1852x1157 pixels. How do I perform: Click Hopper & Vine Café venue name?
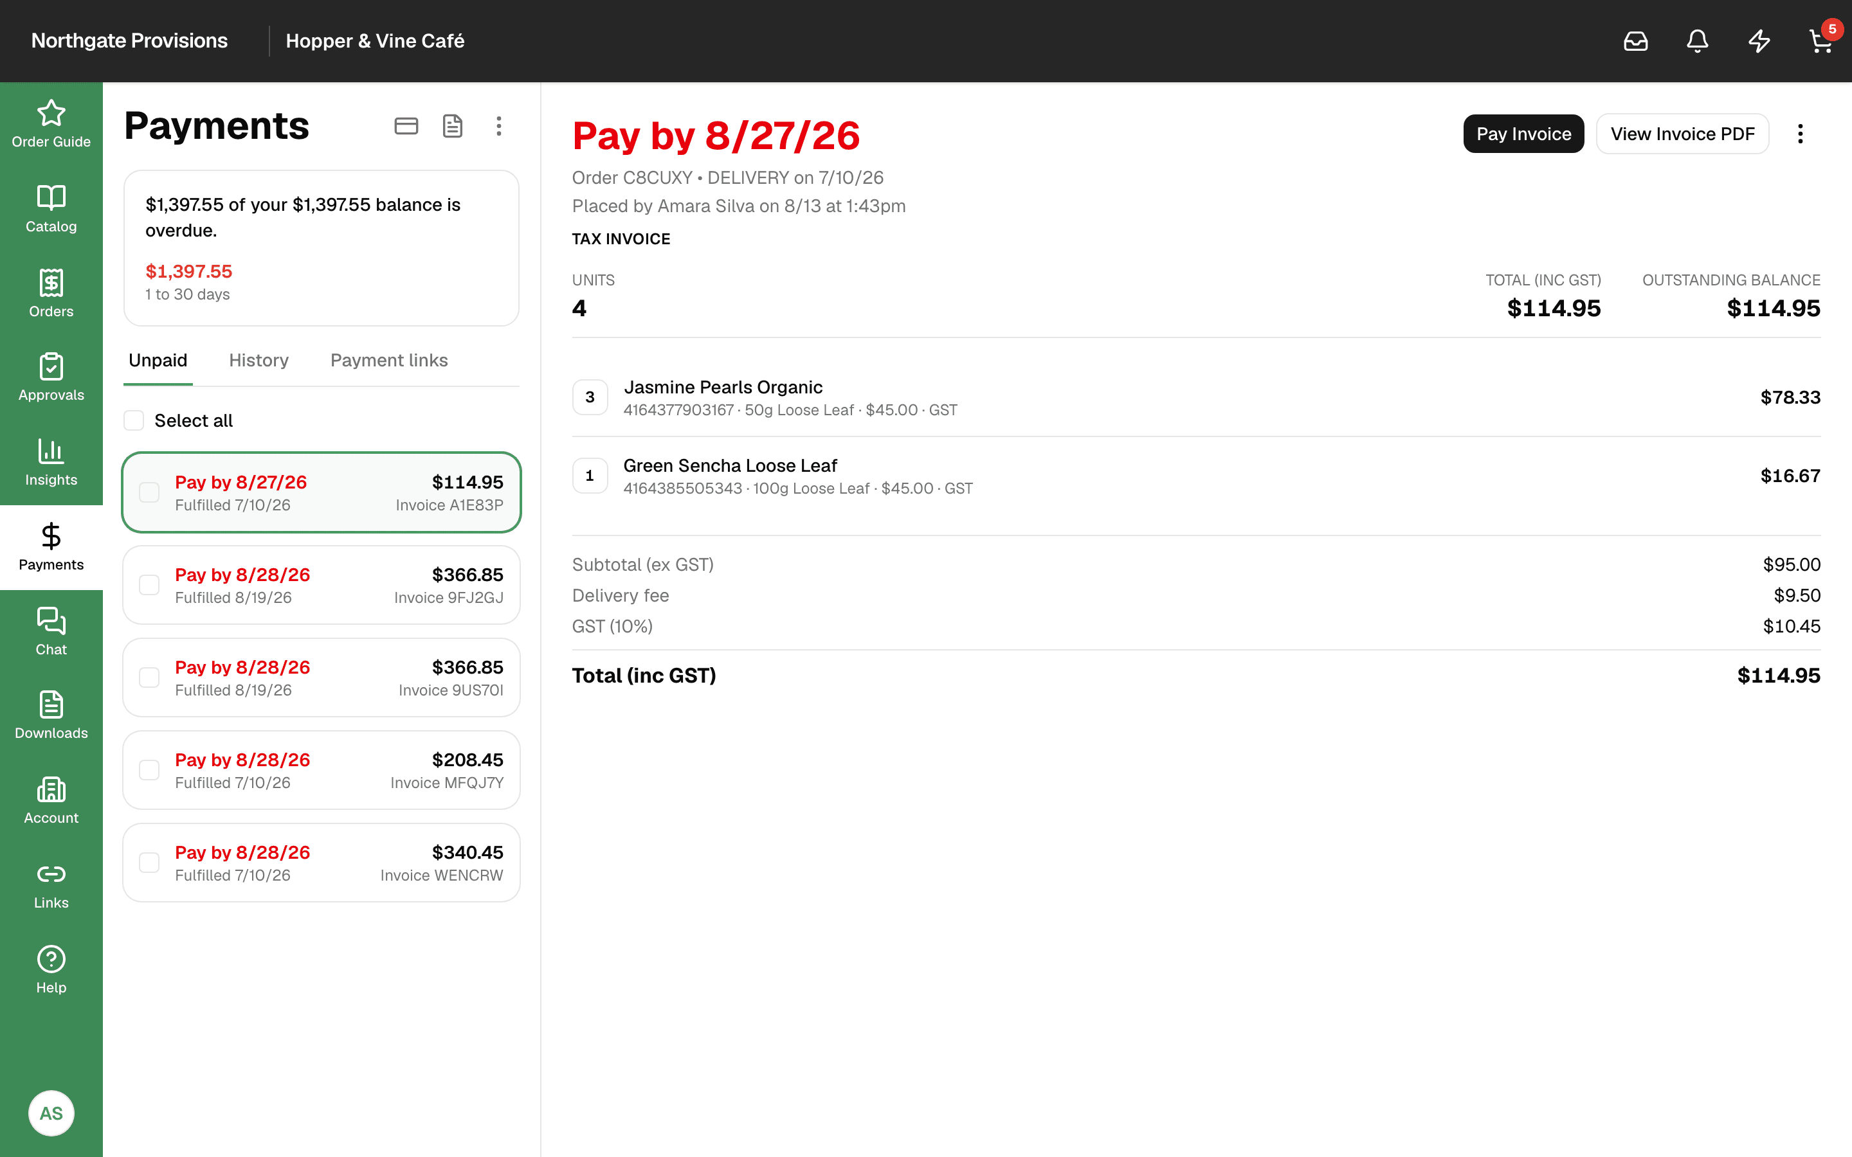point(375,40)
